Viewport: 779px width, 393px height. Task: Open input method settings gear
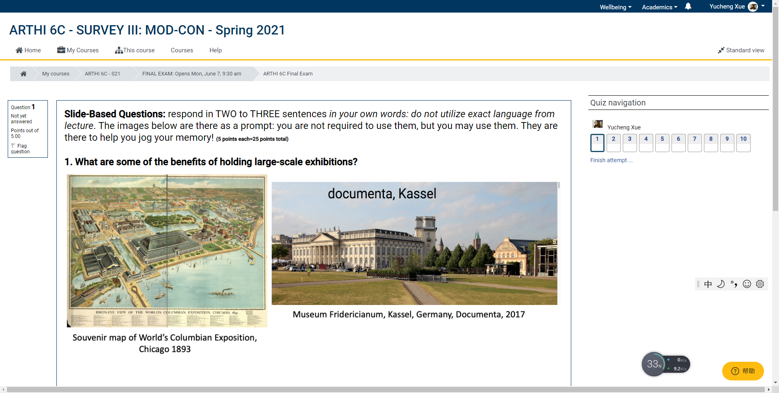(x=760, y=284)
